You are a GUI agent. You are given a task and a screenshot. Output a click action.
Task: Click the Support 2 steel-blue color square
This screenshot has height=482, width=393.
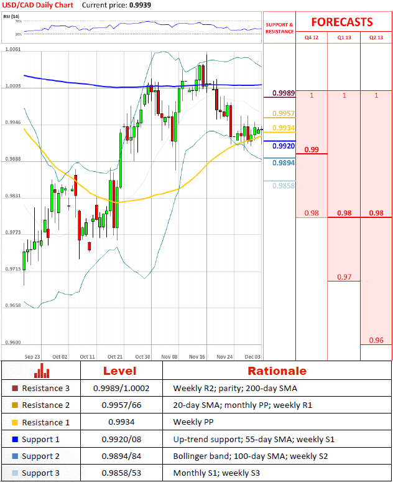coord(16,456)
